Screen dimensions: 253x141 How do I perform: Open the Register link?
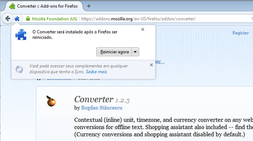(x=241, y=33)
